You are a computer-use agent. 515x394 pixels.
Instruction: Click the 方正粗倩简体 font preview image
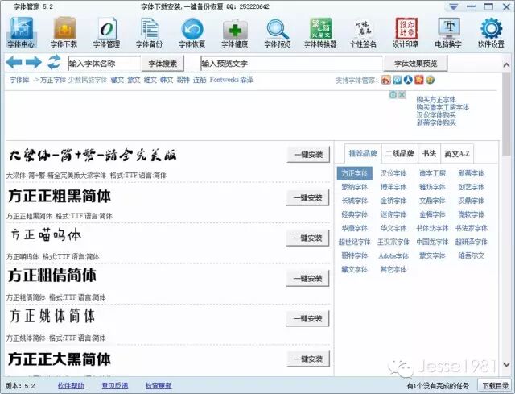pos(52,276)
